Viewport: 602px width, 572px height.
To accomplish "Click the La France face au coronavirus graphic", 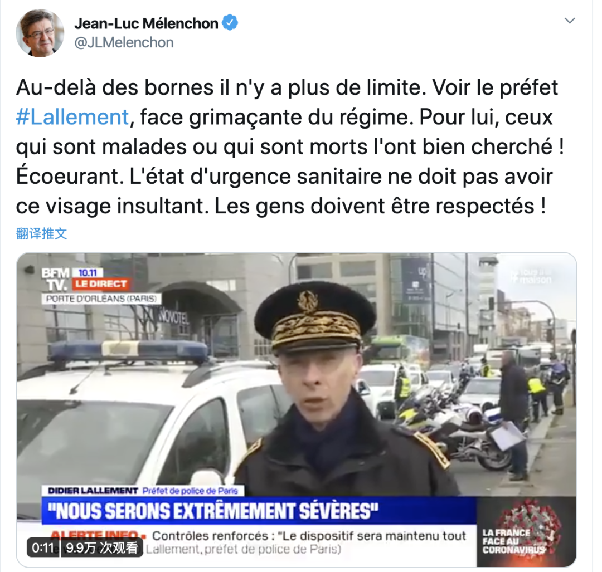I will click(526, 532).
